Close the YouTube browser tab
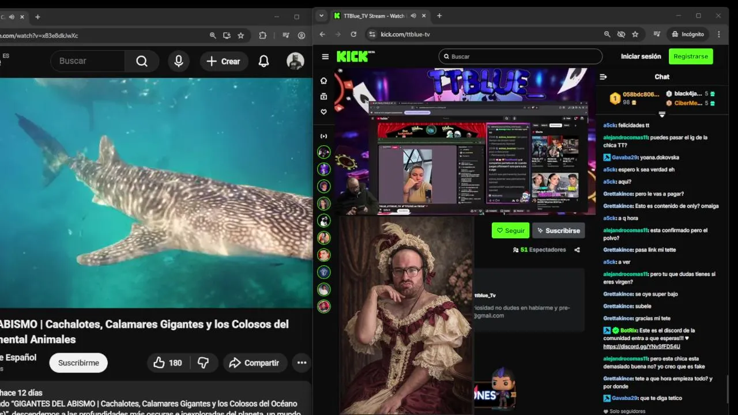This screenshot has width=738, height=415. 22,17
